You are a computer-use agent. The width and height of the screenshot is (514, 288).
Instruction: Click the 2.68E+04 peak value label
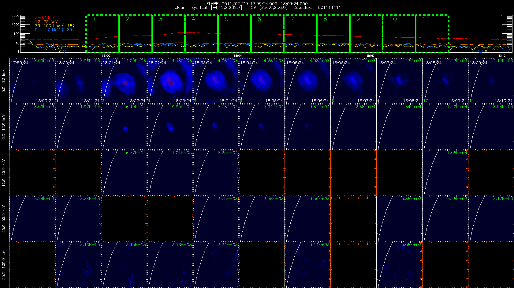click(366, 107)
